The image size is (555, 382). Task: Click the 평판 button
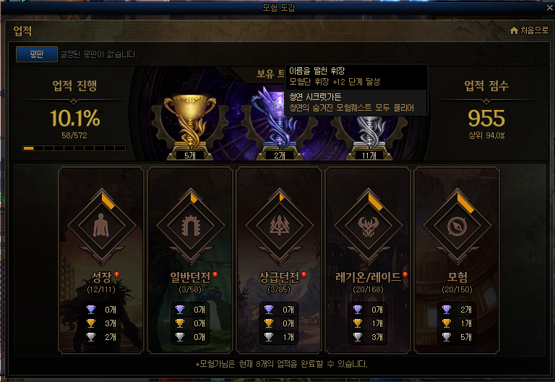click(36, 54)
